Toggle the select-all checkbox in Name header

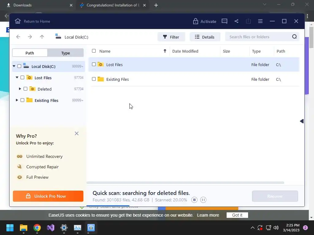pyautogui.click(x=94, y=51)
